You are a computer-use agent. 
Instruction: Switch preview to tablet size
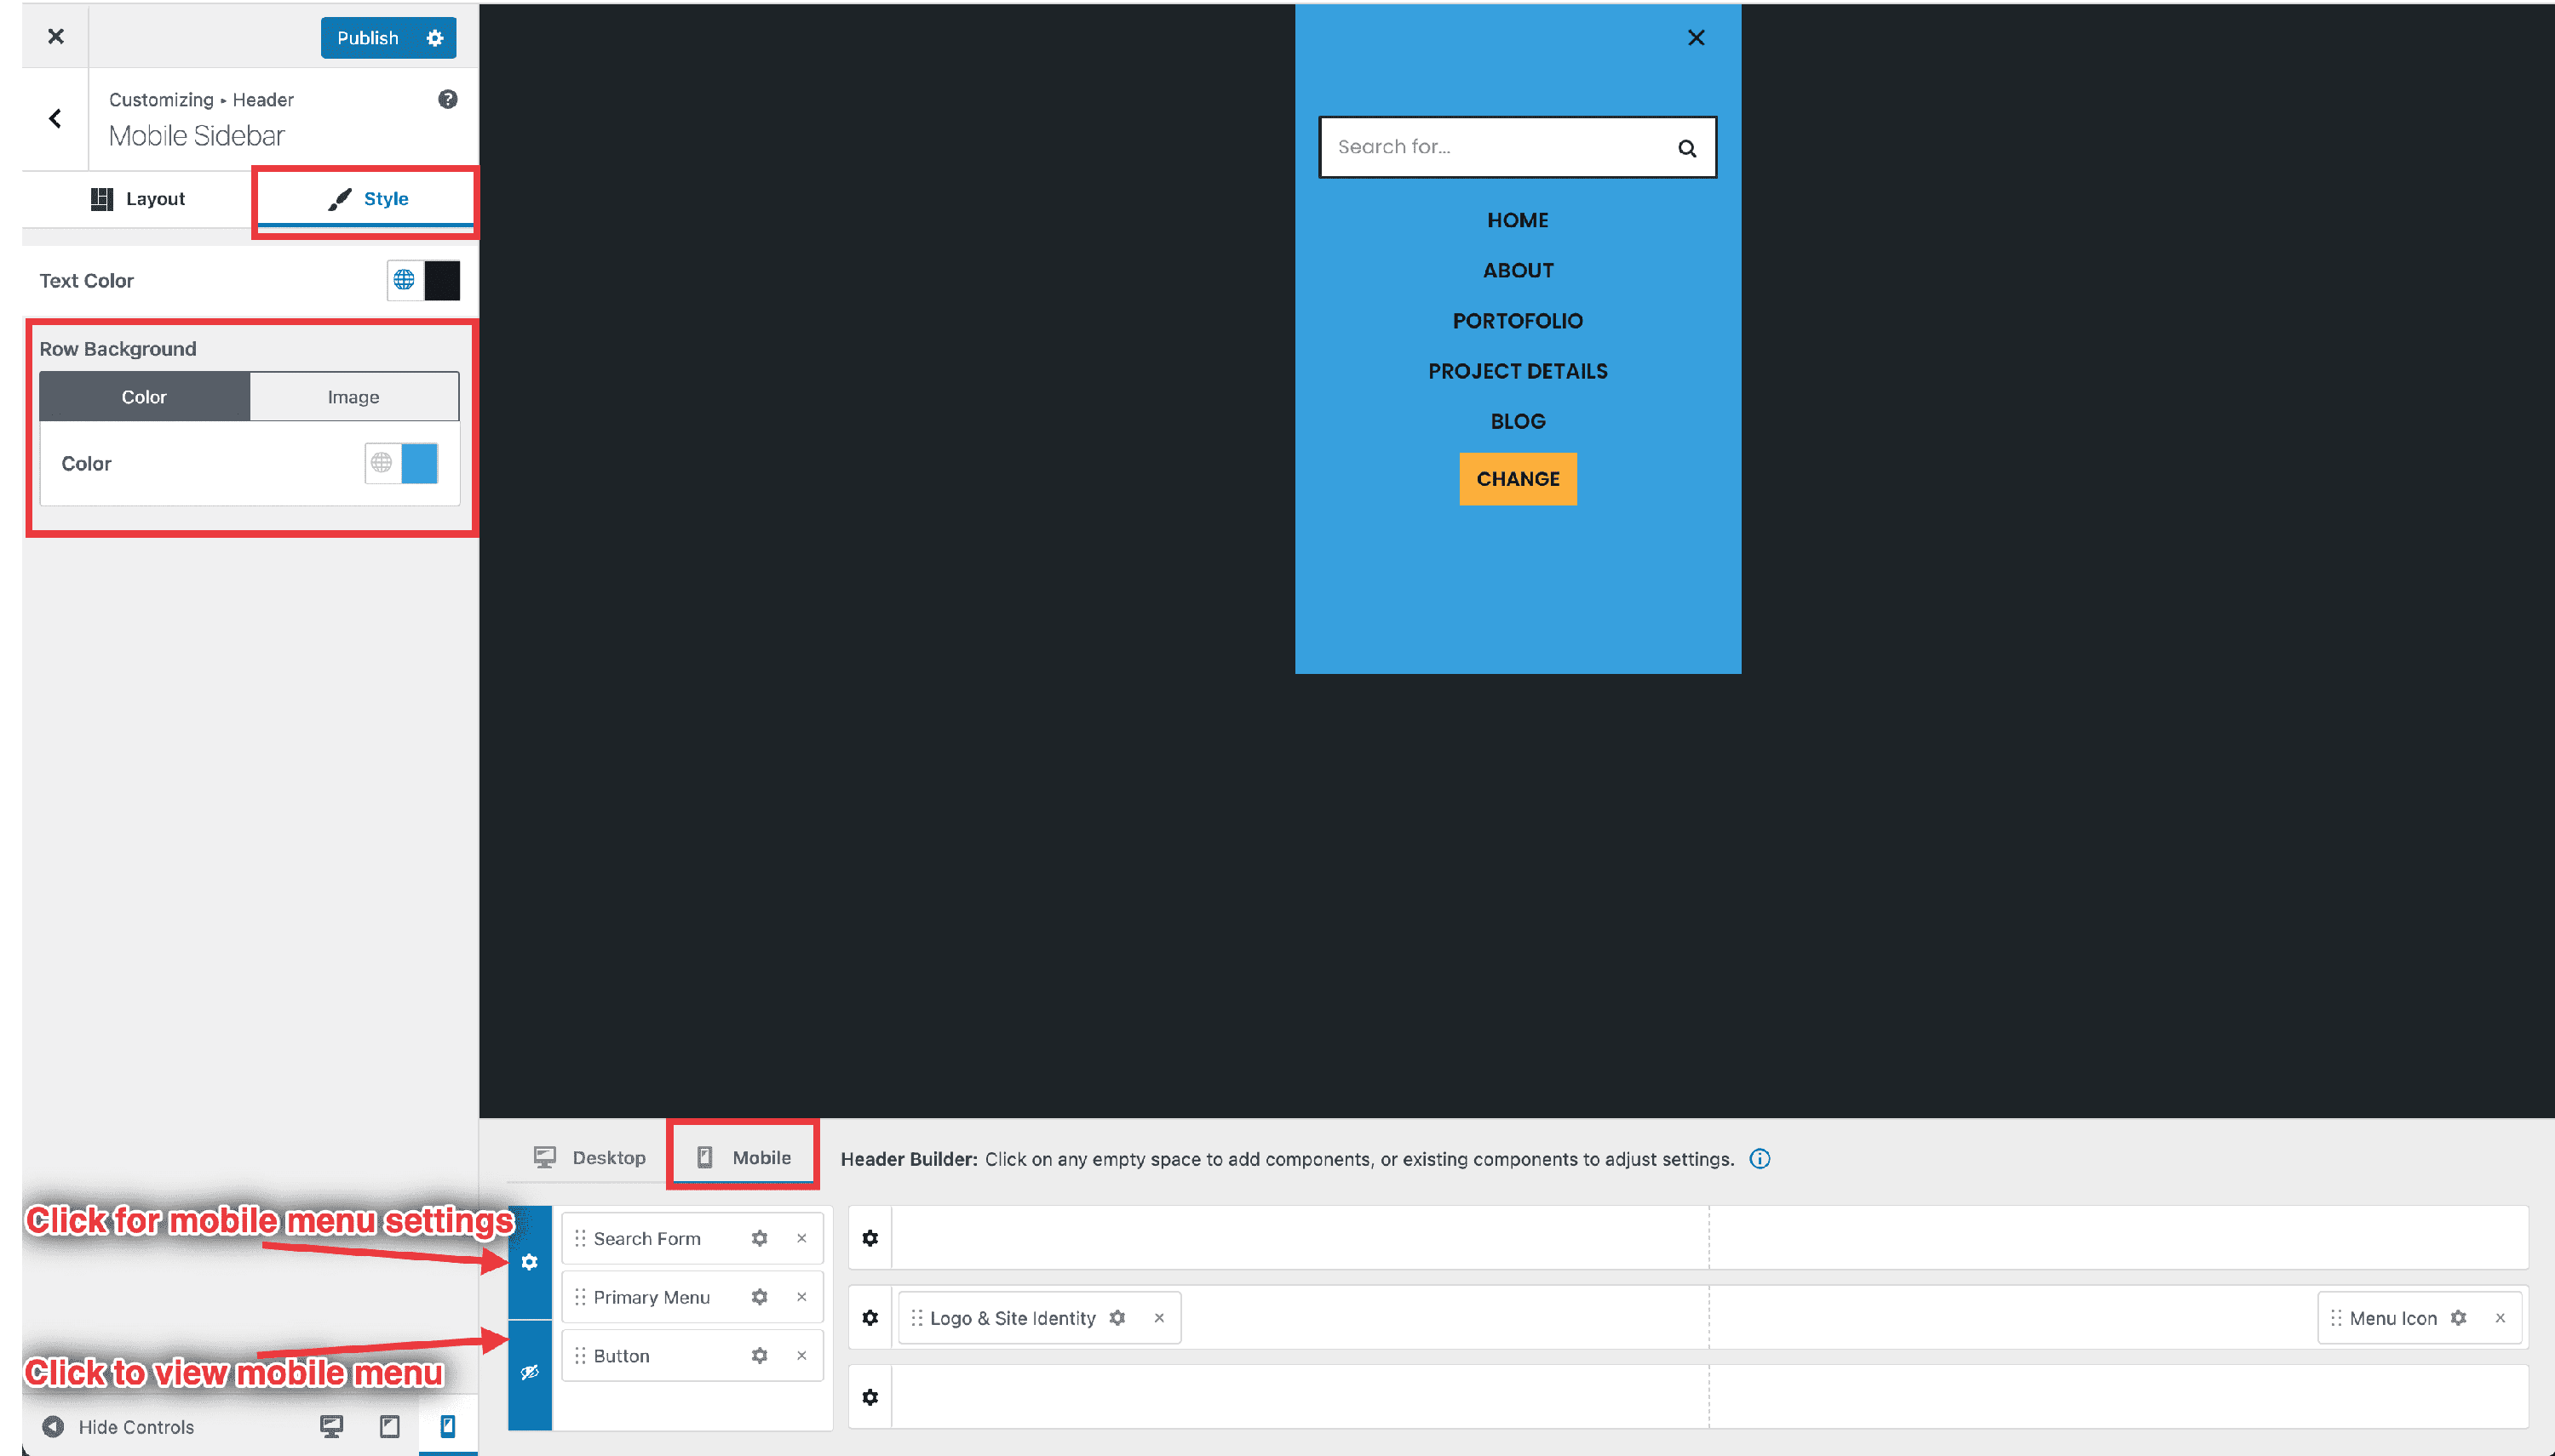pos(389,1426)
